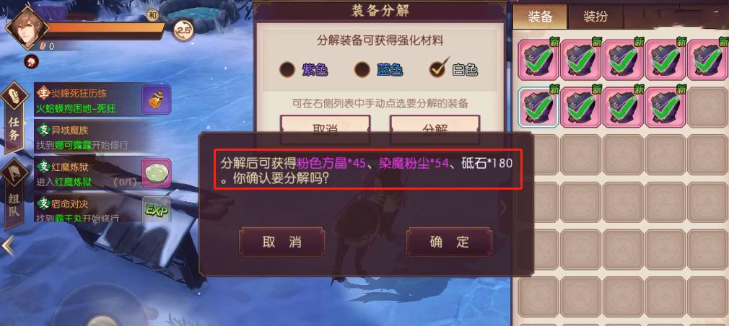Select the blue-highlighted armor item in inventory
The height and width of the screenshot is (326, 729).
pyautogui.click(x=538, y=107)
